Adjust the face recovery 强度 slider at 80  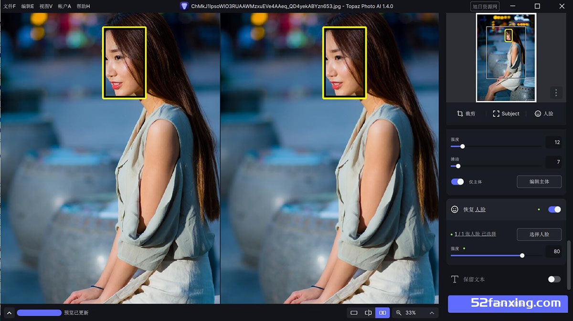pos(522,256)
